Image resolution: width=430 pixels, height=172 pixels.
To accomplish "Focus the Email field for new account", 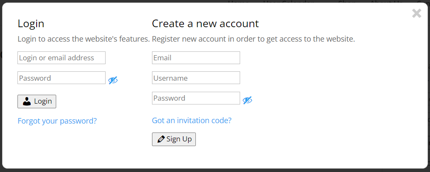I will pos(196,58).
